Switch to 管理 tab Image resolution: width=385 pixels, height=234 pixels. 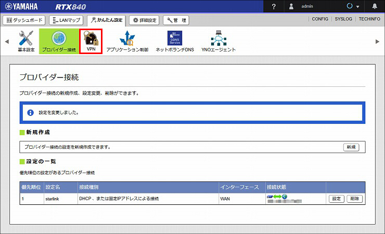[x=176, y=20]
